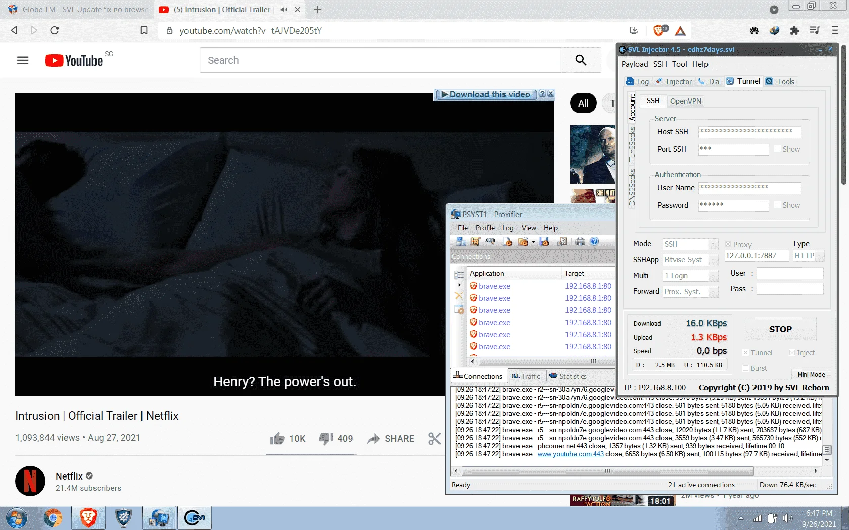
Task: Click Mini Mode button
Action: 811,374
